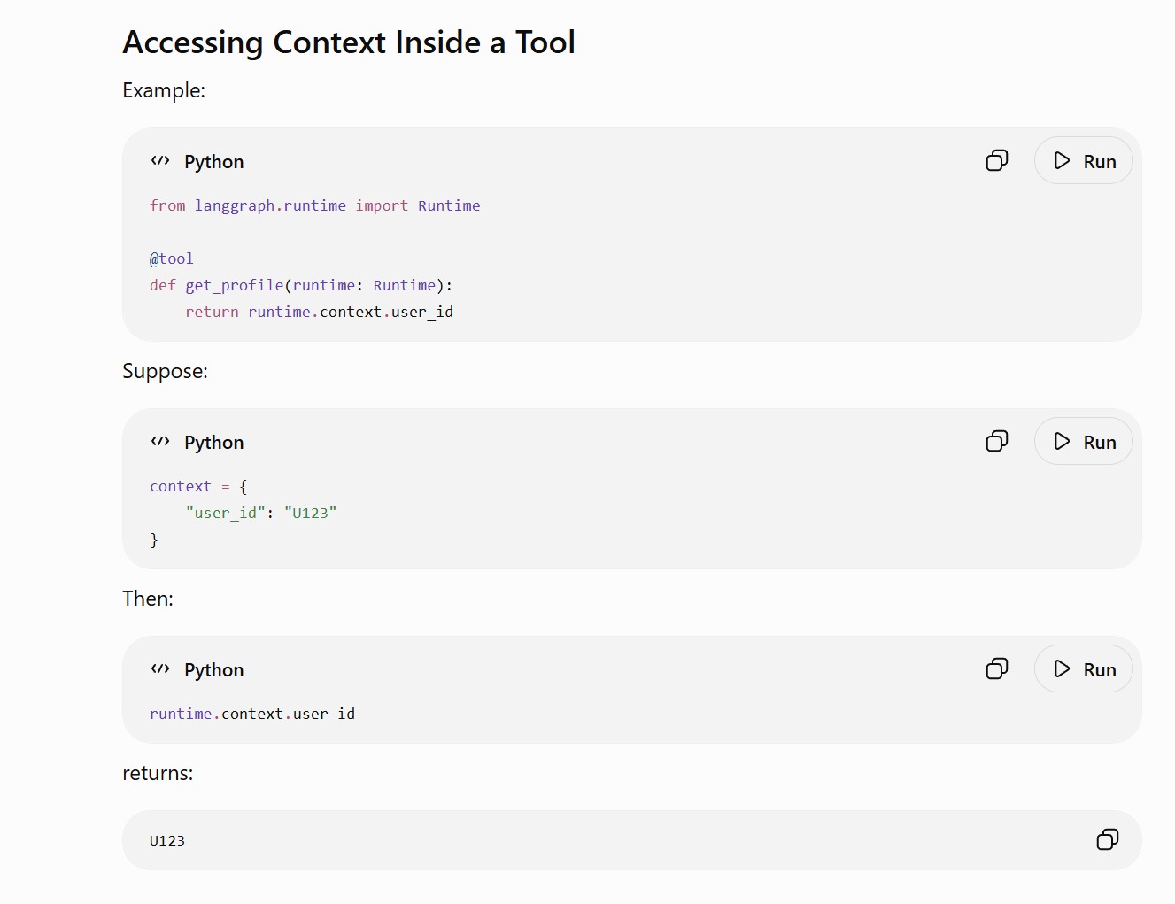Click the code icon beside Python in first block
The width and height of the screenshot is (1175, 904).
pyautogui.click(x=160, y=161)
